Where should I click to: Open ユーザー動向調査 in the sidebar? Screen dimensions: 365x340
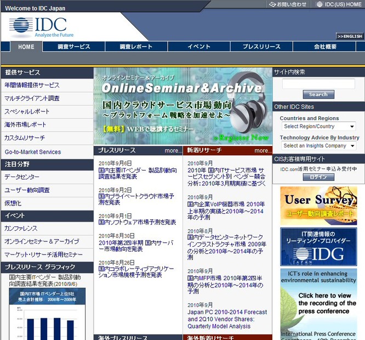click(27, 190)
